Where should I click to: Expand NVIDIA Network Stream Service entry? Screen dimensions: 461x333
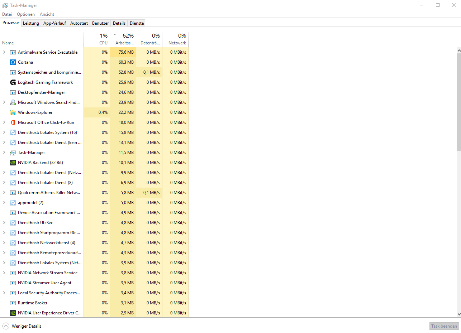pos(4,273)
